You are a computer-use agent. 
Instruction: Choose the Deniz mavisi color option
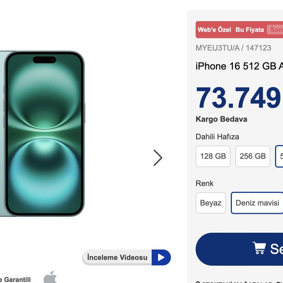pos(257,203)
